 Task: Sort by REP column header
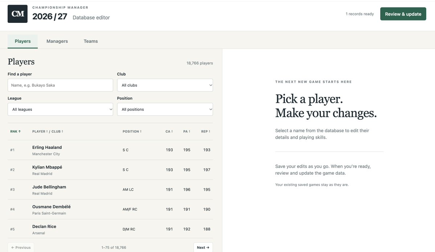(206, 131)
